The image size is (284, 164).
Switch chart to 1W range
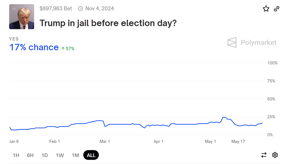pos(60,155)
